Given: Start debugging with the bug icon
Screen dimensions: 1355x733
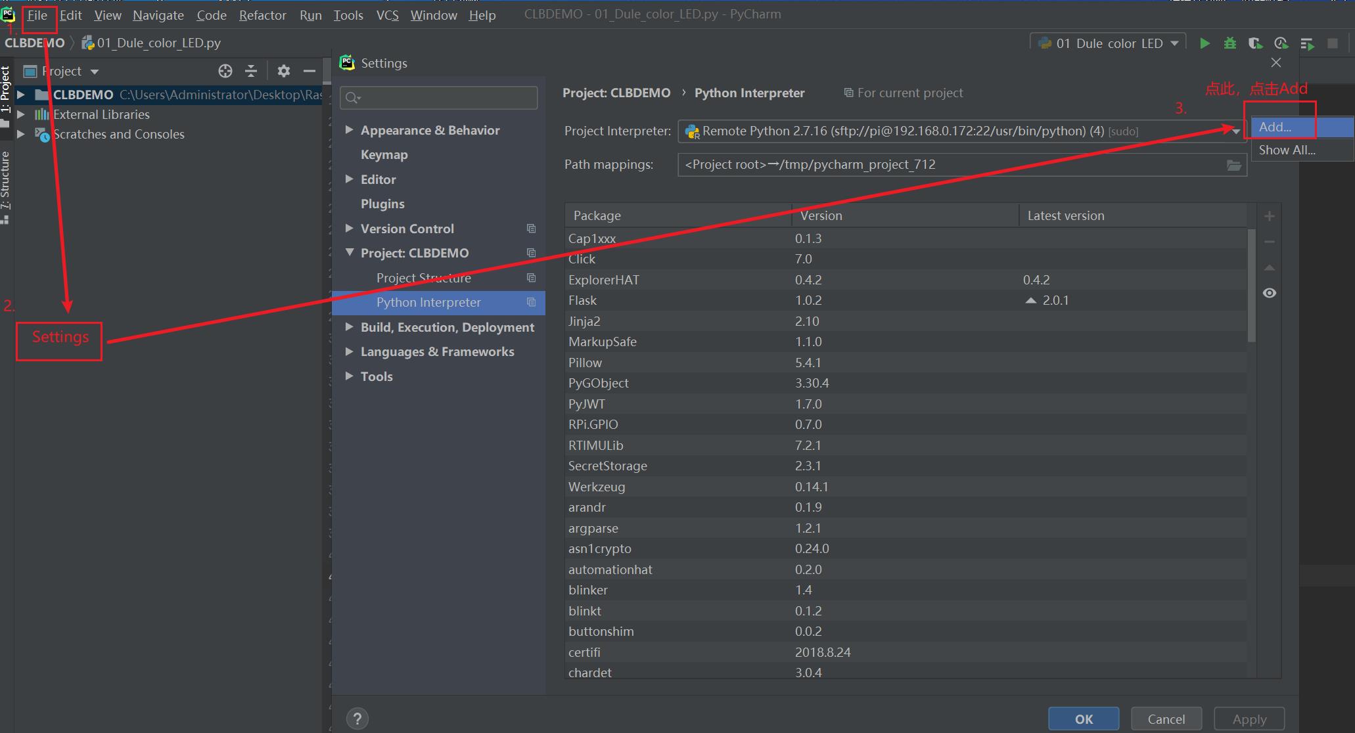Looking at the screenshot, I should pyautogui.click(x=1229, y=43).
